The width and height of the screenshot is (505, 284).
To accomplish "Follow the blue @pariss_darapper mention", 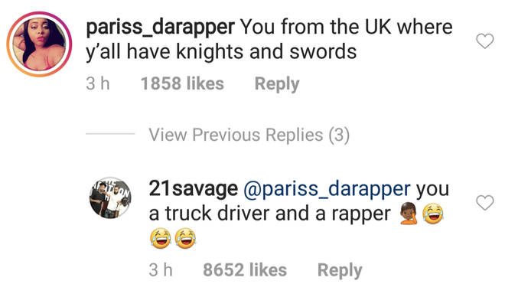I will tap(327, 190).
